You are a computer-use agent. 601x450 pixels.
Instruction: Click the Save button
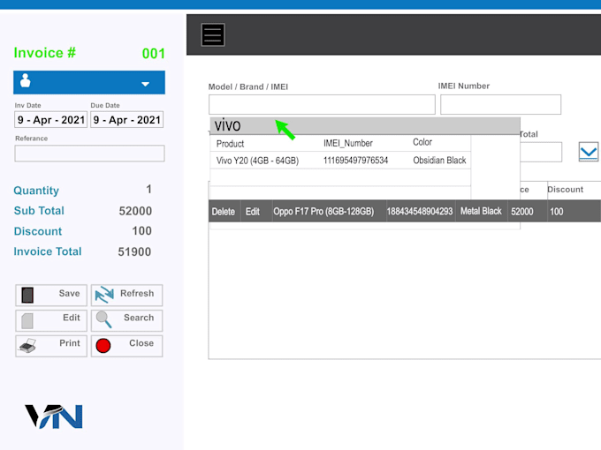tap(51, 295)
